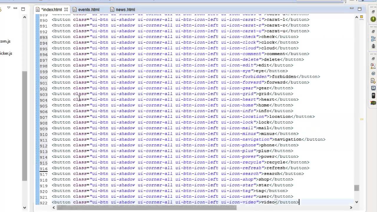
Task: Click the 'ui-icon-phone' class on line 912
Action: point(238,145)
